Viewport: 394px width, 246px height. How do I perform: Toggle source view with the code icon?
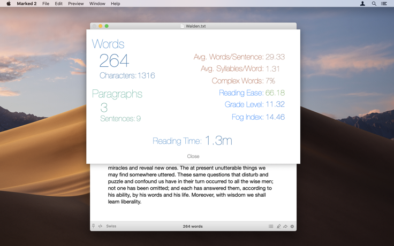point(100,226)
